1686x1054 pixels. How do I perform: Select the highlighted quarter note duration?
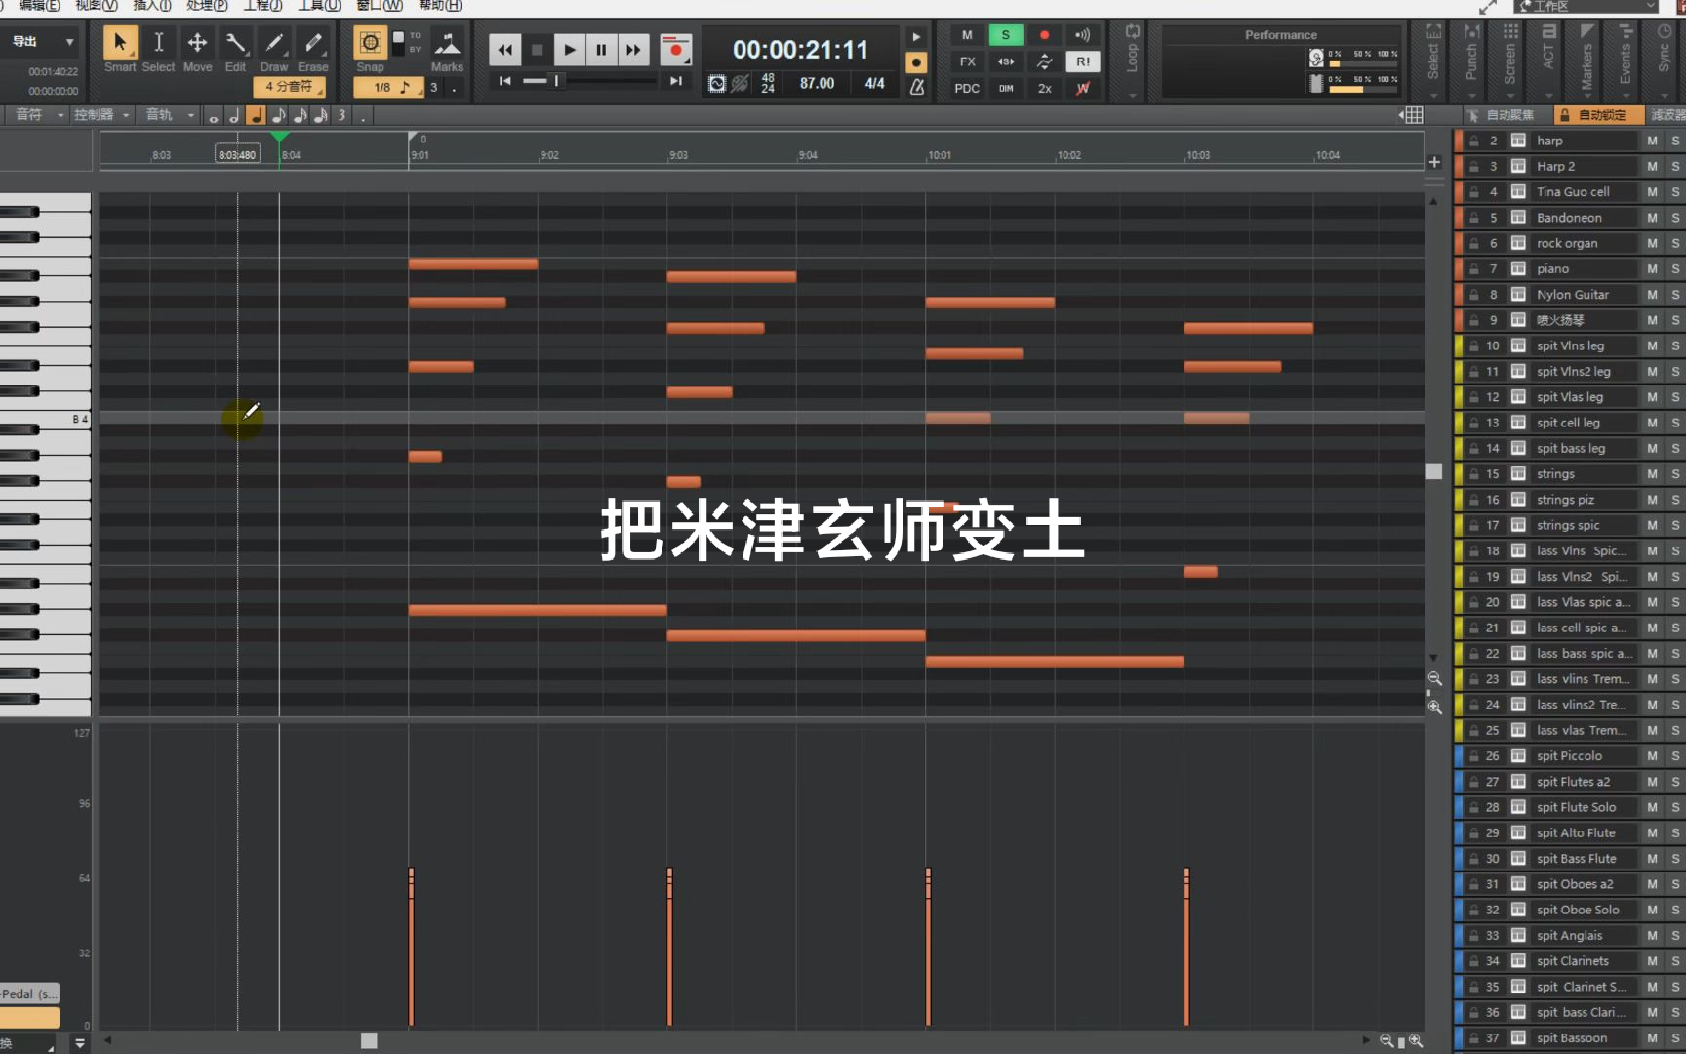click(x=256, y=116)
